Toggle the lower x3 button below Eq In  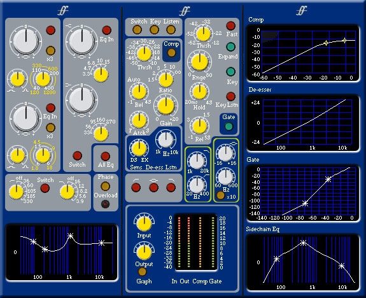click(x=51, y=127)
